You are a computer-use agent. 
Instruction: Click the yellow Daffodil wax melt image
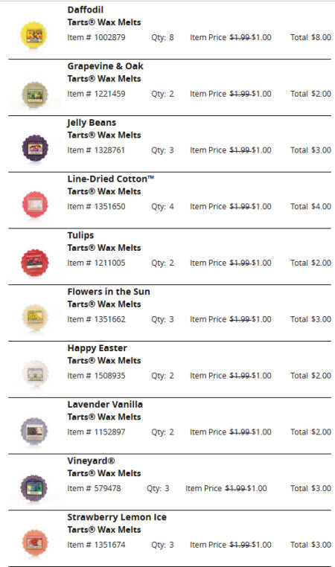[33, 35]
